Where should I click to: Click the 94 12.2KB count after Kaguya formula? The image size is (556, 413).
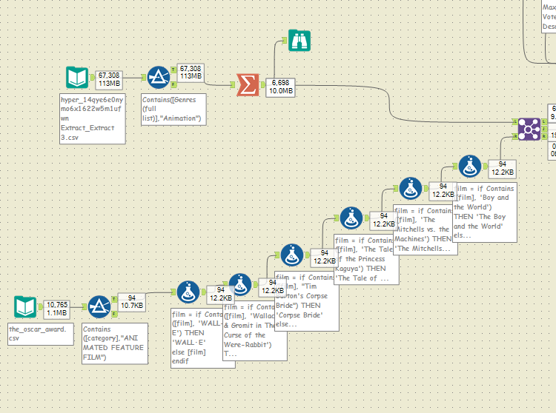coord(383,220)
